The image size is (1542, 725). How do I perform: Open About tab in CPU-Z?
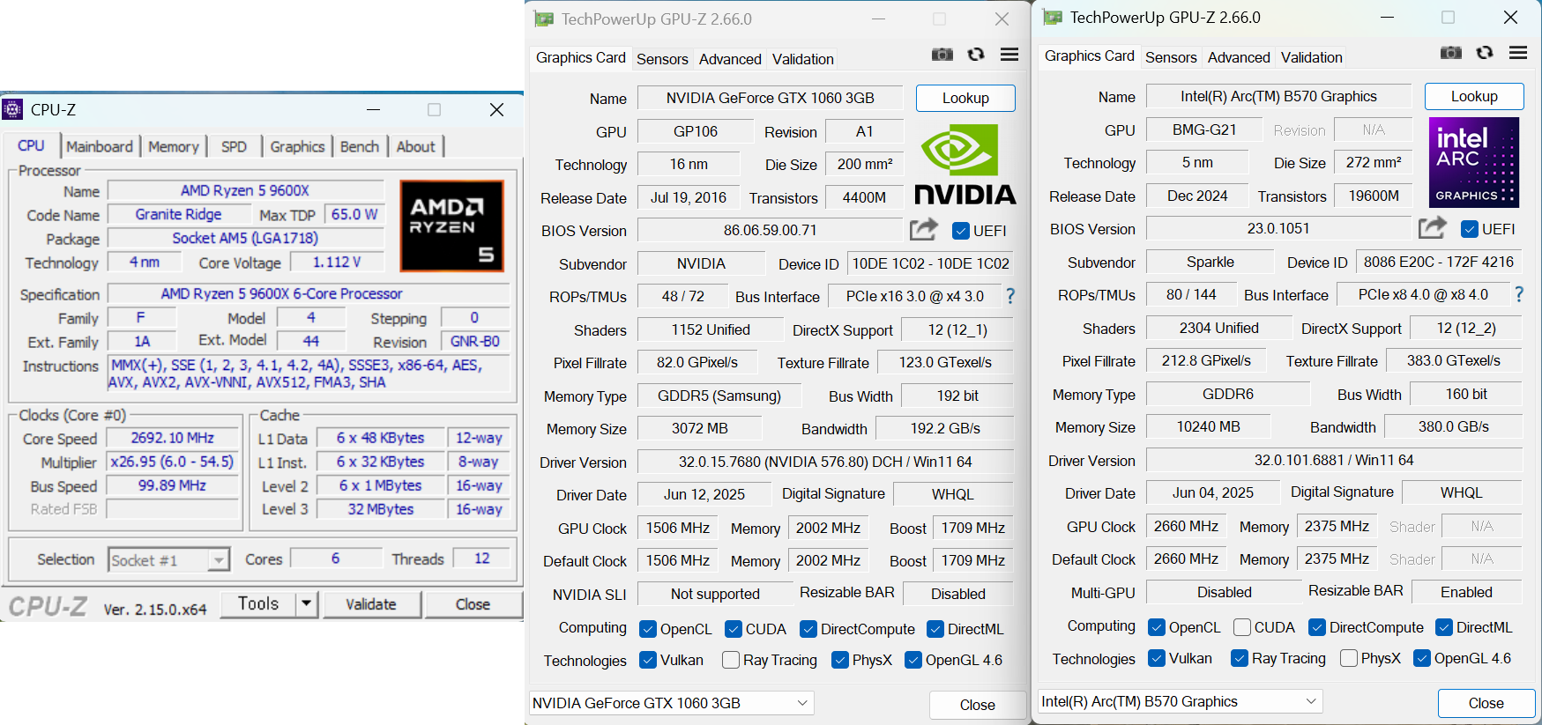click(415, 146)
